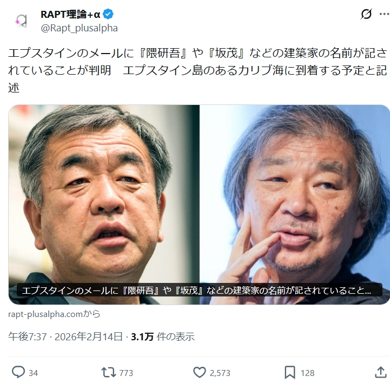Select the post text starting エプスタインのメールに

(x=198, y=71)
